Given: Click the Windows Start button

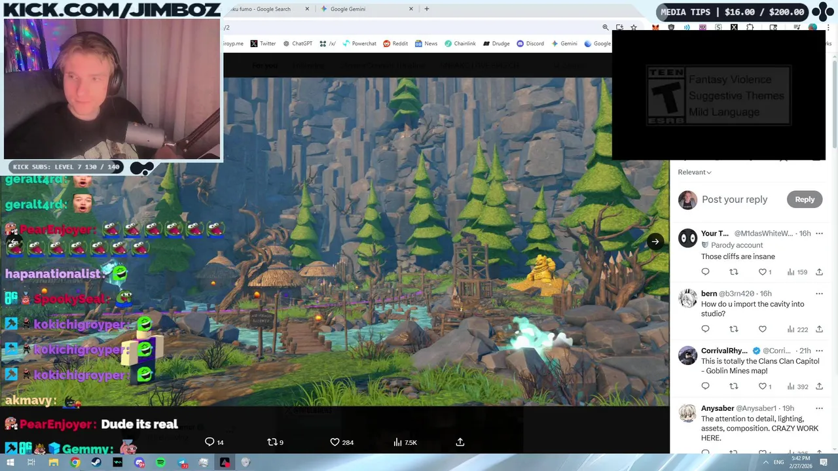Looking at the screenshot, I should coord(10,462).
